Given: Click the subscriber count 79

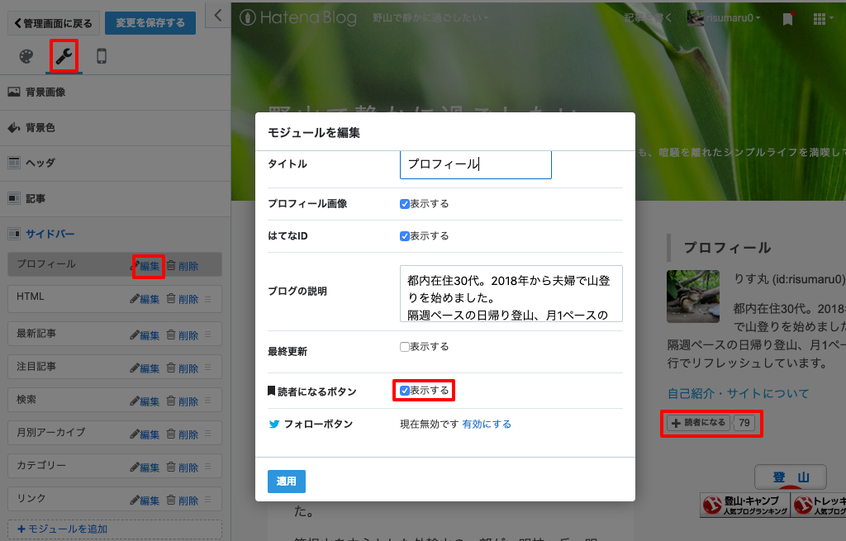Looking at the screenshot, I should (x=744, y=423).
